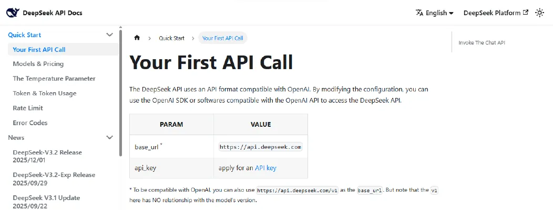Collapse the Quick Start section chevron
This screenshot has width=553, height=210.
[x=110, y=35]
